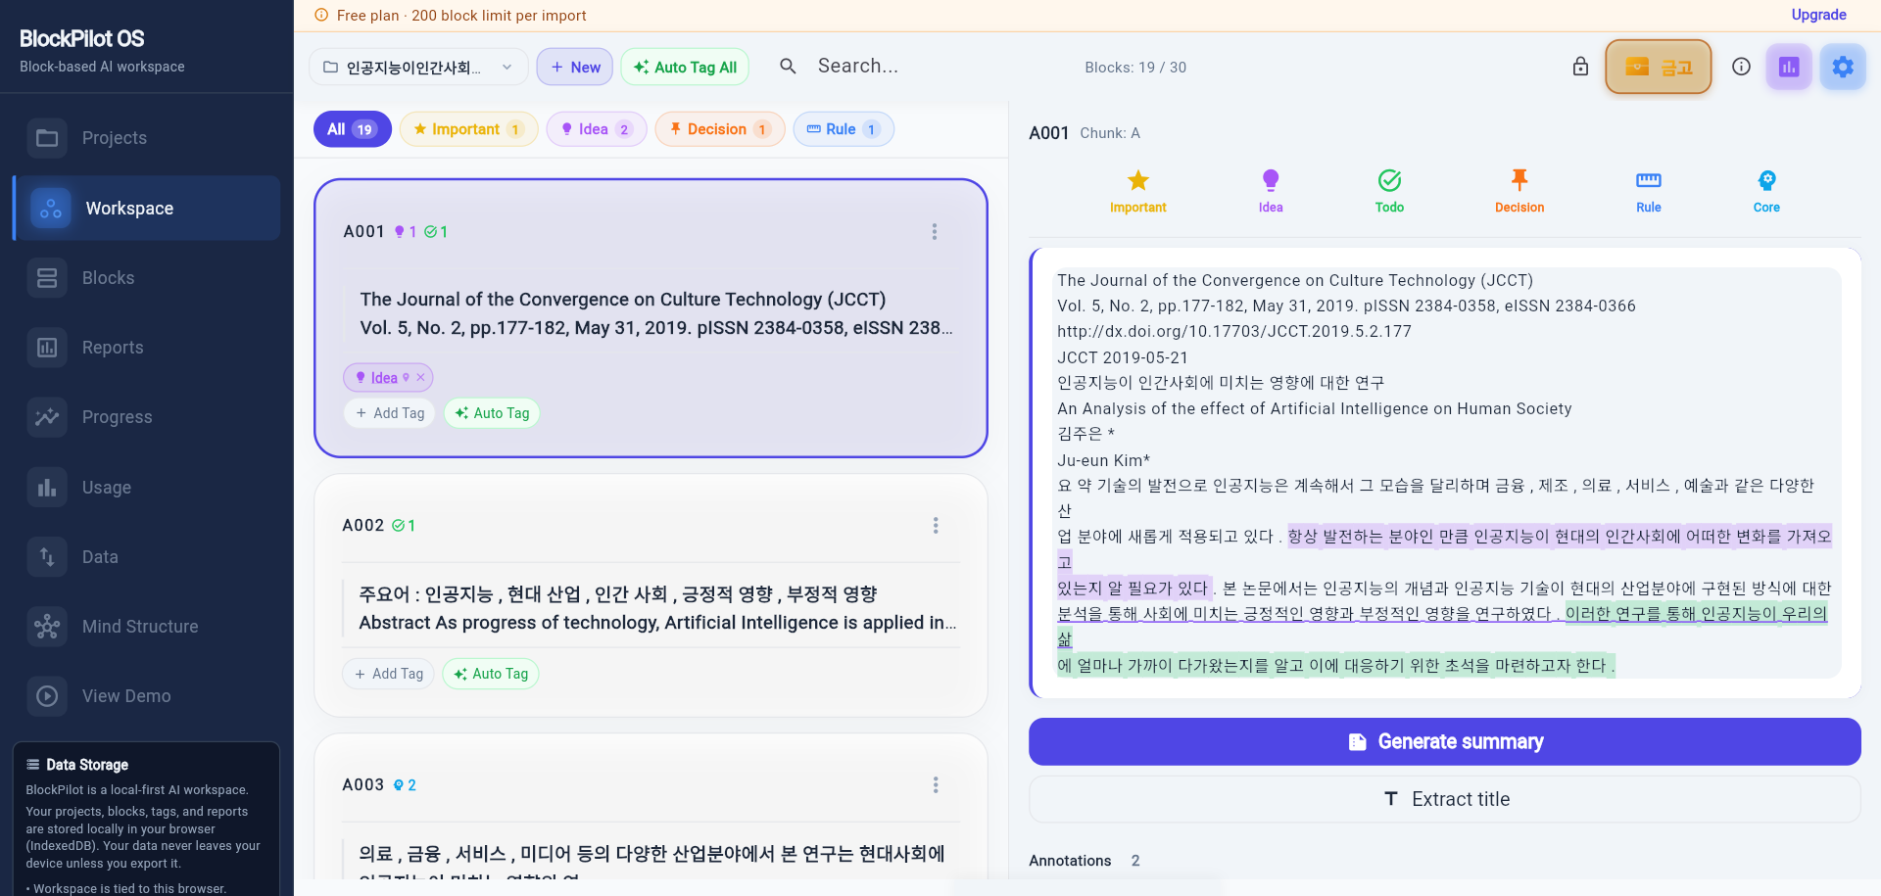
Task: Open workspace settings via the gear
Action: 1843,67
